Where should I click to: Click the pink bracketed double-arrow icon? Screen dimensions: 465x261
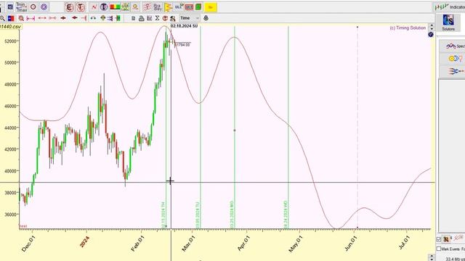point(31,18)
